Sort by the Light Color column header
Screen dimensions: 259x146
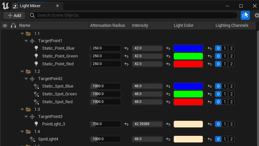193,25
